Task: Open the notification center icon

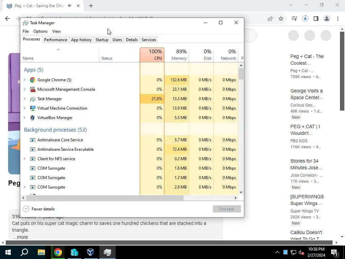Action: [x=334, y=253]
